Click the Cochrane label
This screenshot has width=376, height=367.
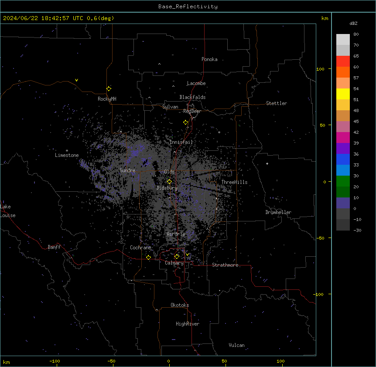(140, 248)
